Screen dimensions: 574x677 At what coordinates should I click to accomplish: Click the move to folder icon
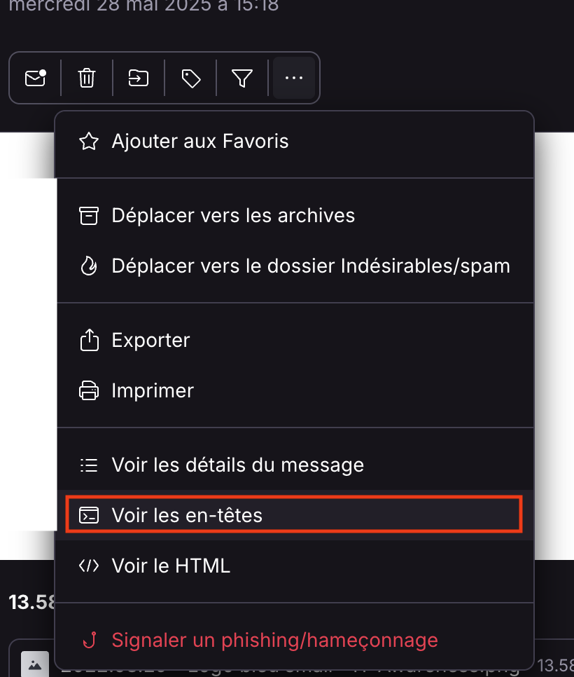[139, 78]
